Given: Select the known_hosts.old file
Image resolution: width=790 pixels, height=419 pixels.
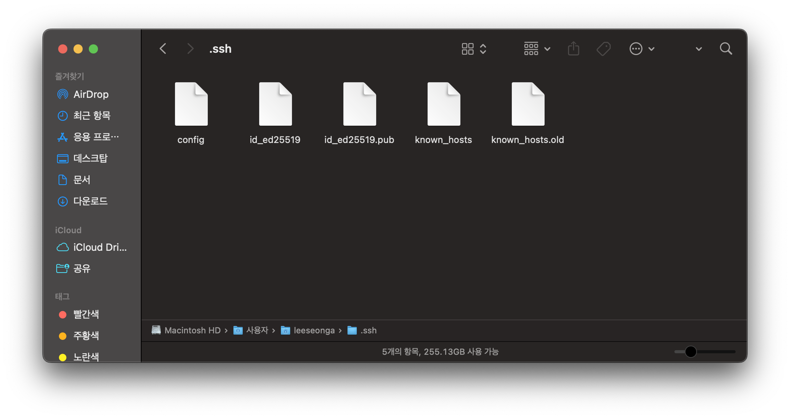Looking at the screenshot, I should click(x=528, y=104).
